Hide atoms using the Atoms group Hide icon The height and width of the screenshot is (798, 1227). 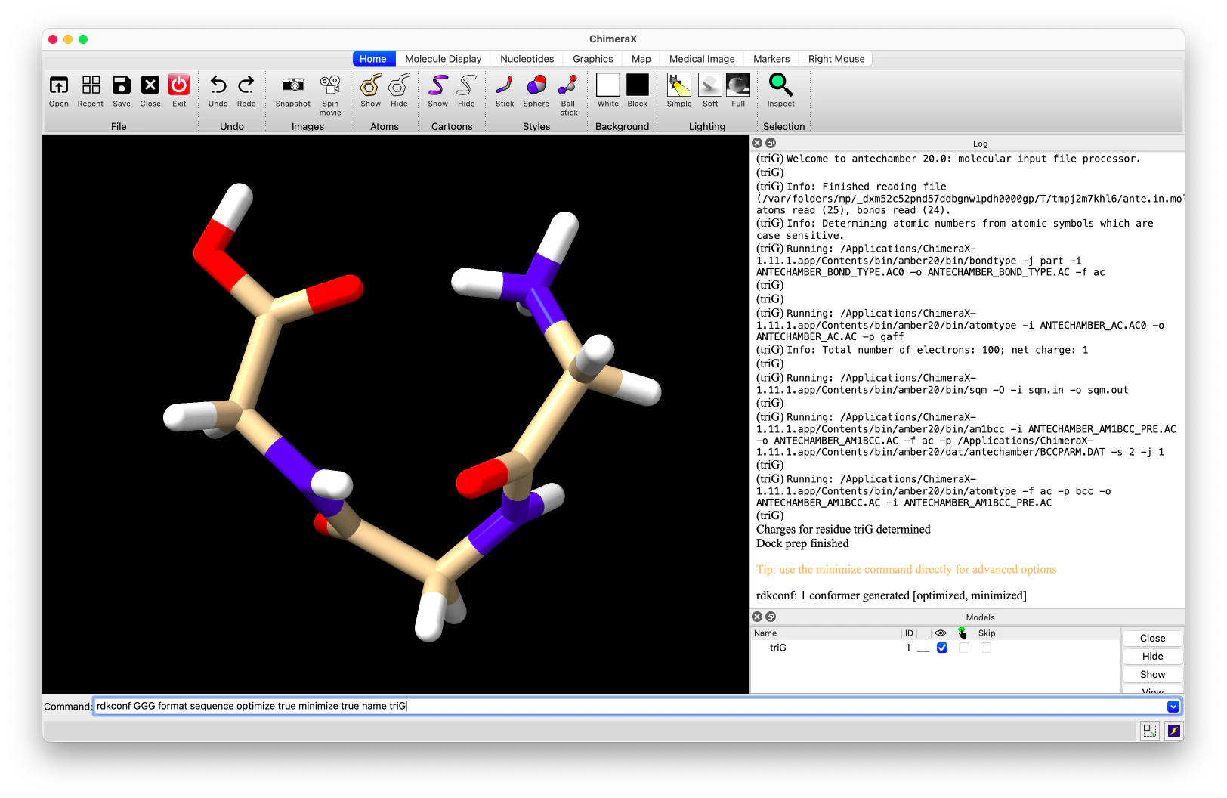point(399,91)
